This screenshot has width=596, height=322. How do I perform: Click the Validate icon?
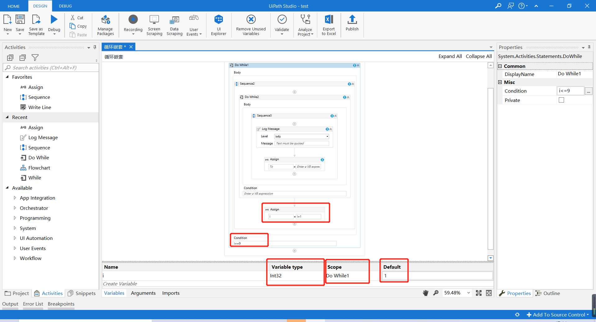pos(282,20)
